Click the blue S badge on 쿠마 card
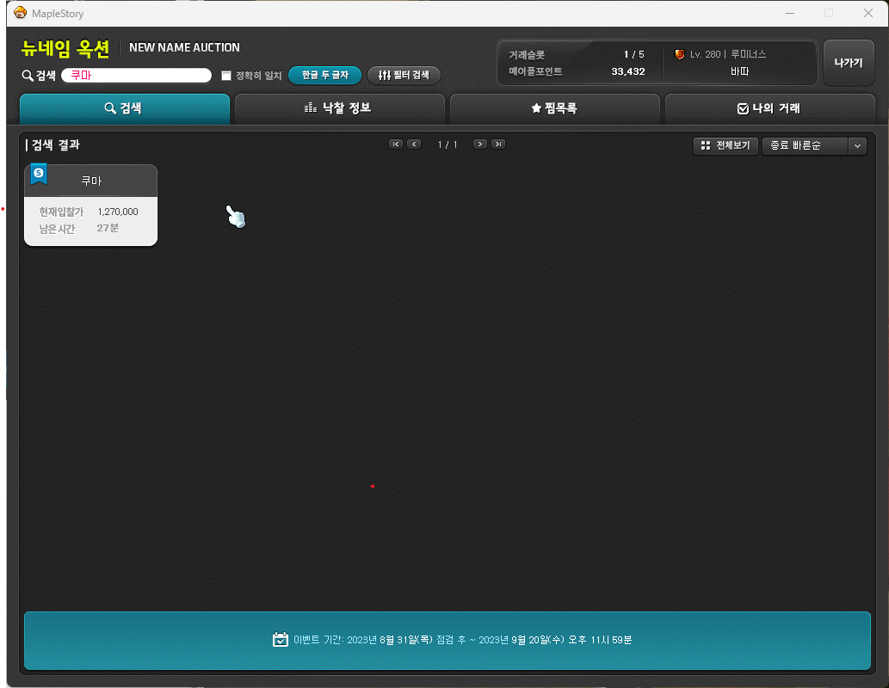This screenshot has width=889, height=688. click(39, 174)
